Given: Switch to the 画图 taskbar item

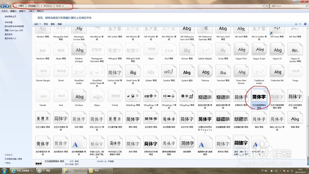Looking at the screenshot, I should 49,171.
